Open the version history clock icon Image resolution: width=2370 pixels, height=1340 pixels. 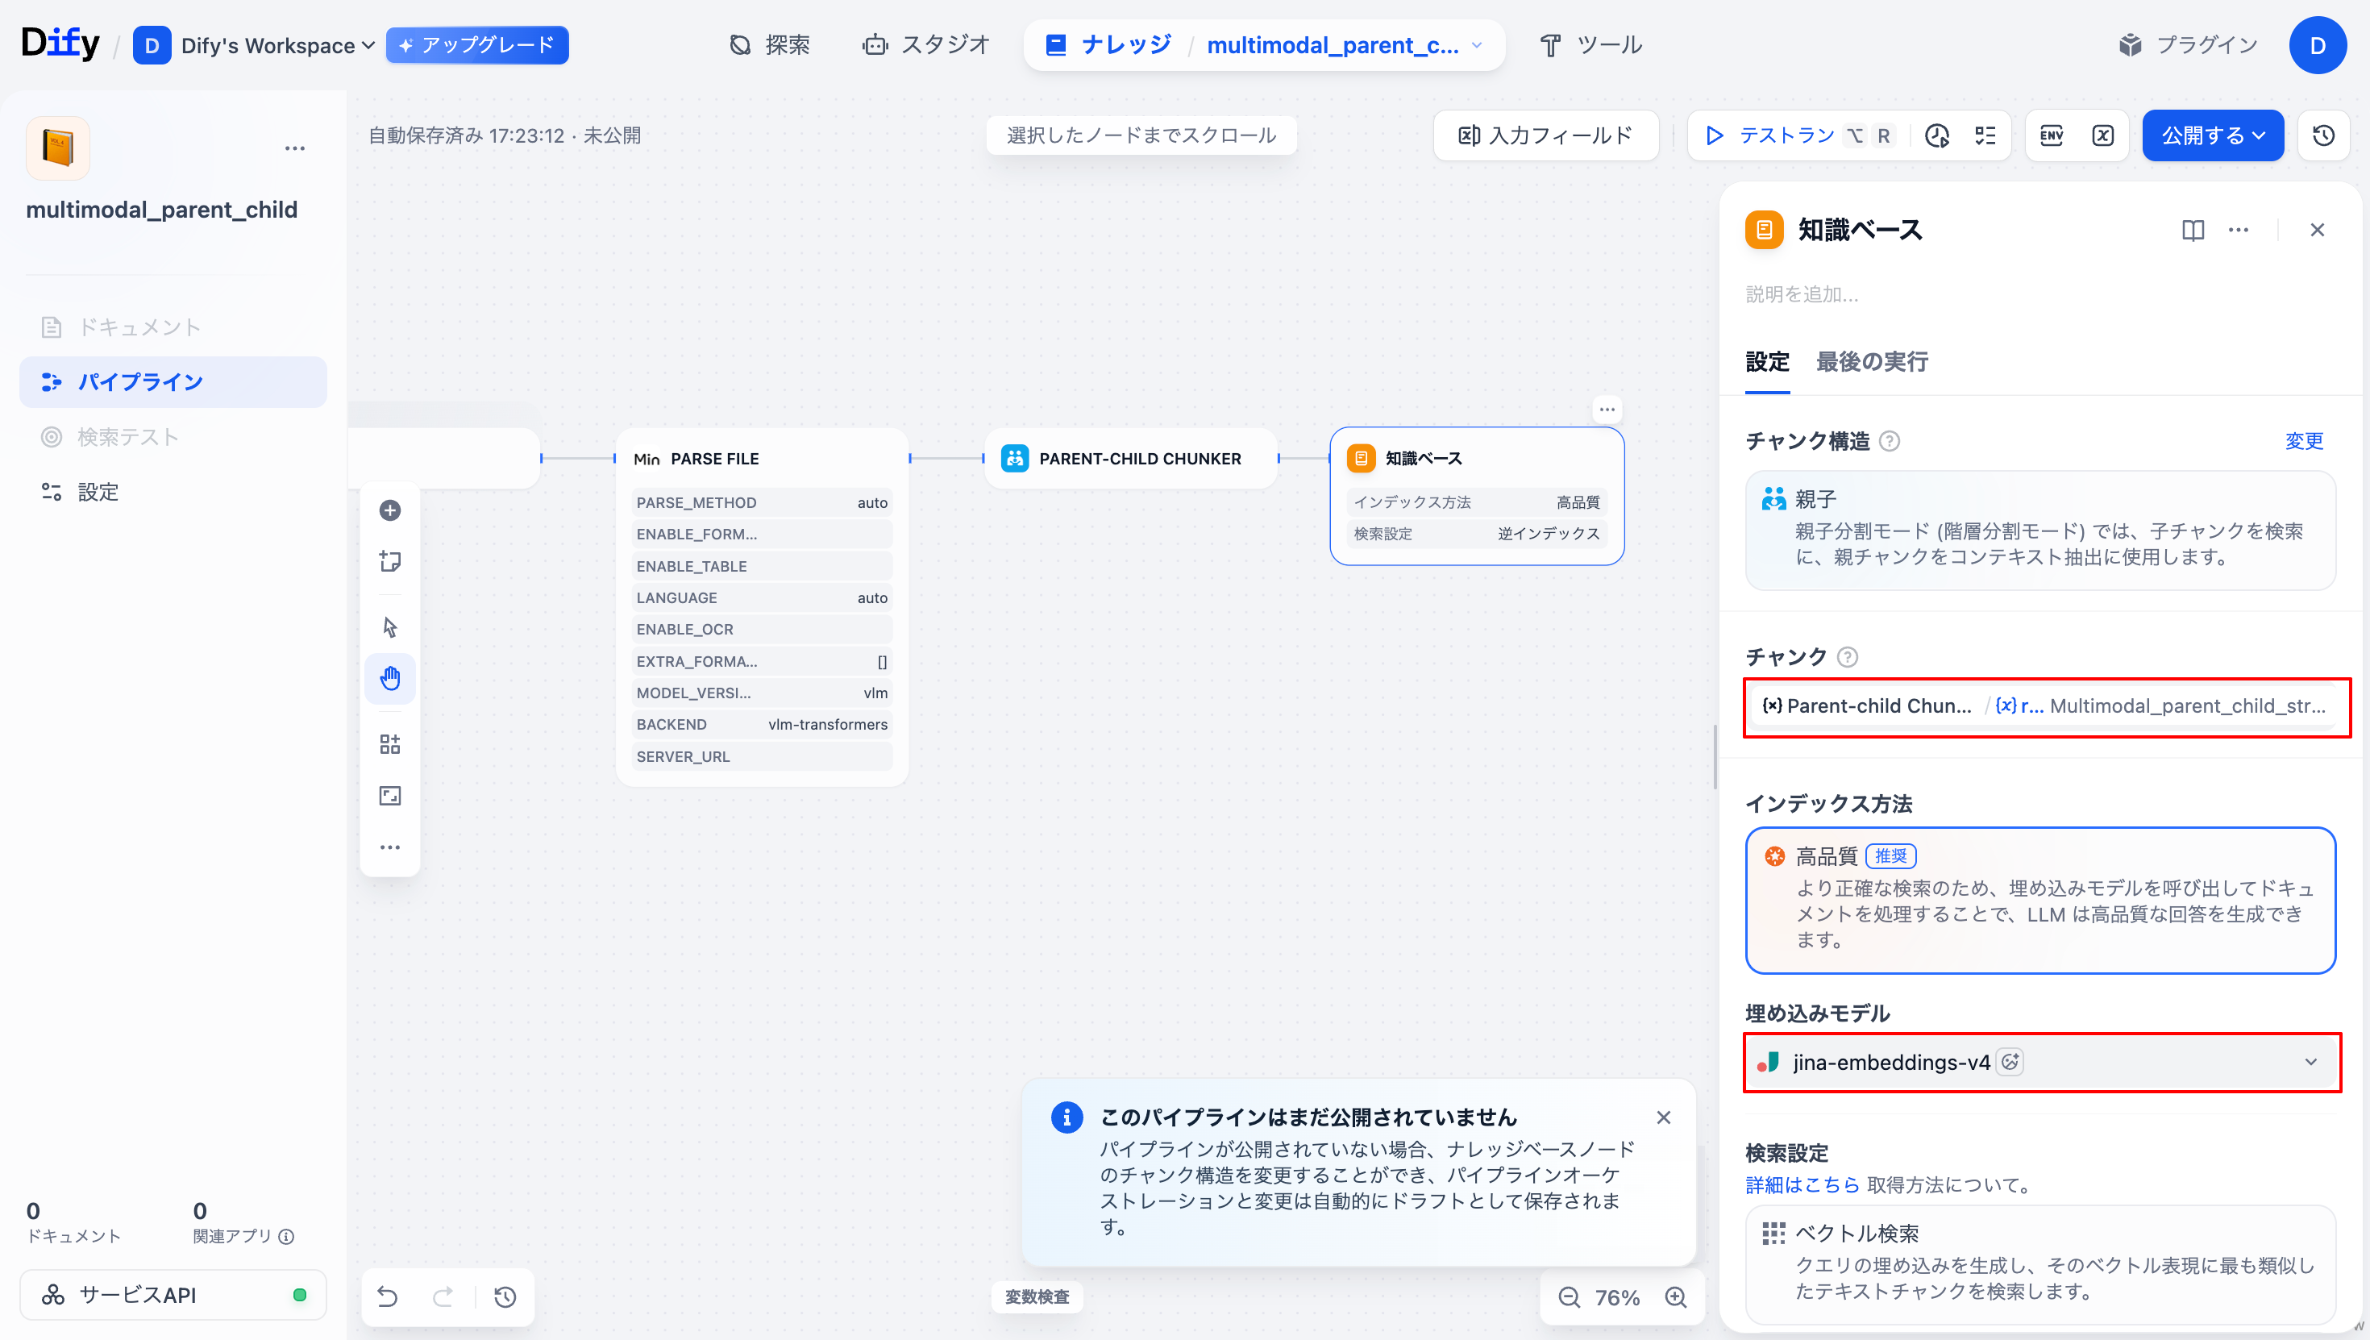(x=2324, y=135)
